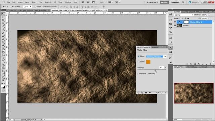Open the File menu
This screenshot has width=215, height=121.
[x=9, y=2]
